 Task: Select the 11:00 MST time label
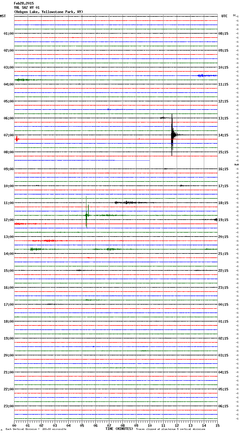point(8,203)
